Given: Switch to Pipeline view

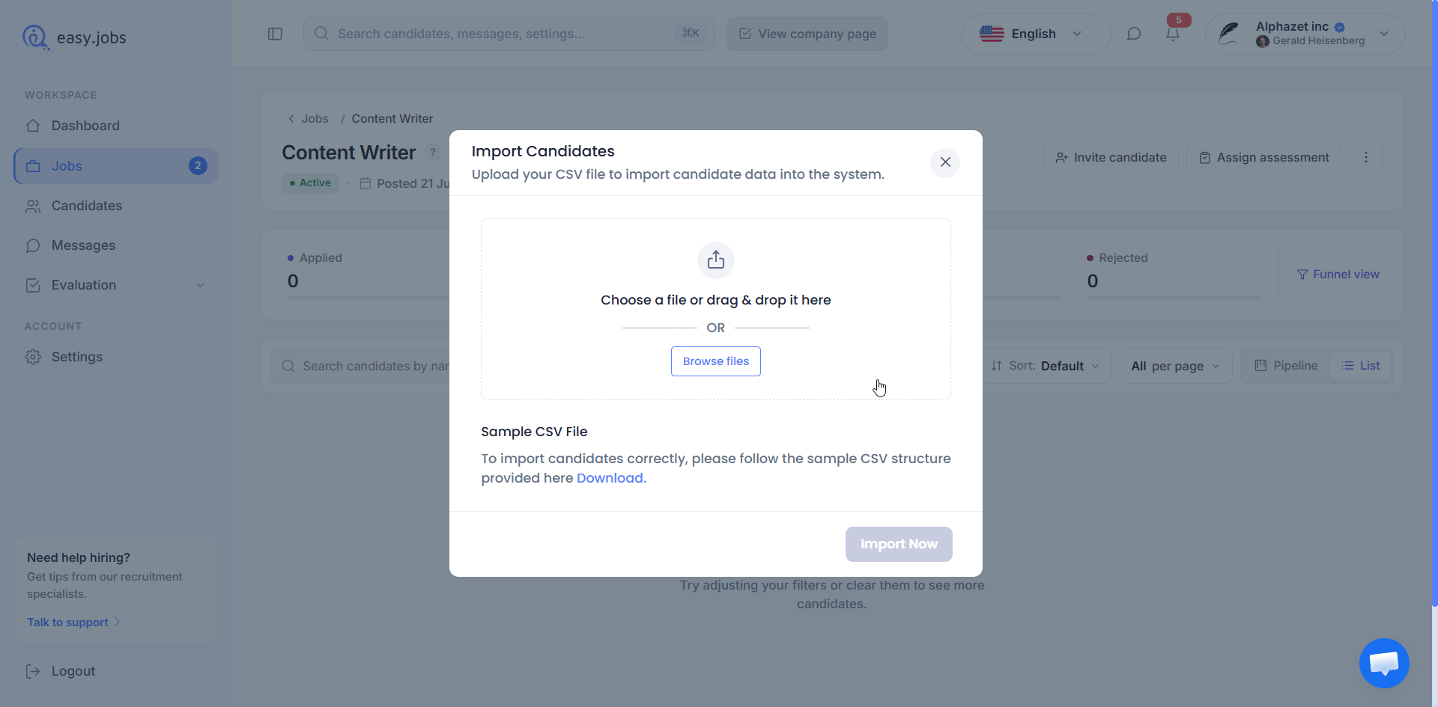Looking at the screenshot, I should (1286, 366).
